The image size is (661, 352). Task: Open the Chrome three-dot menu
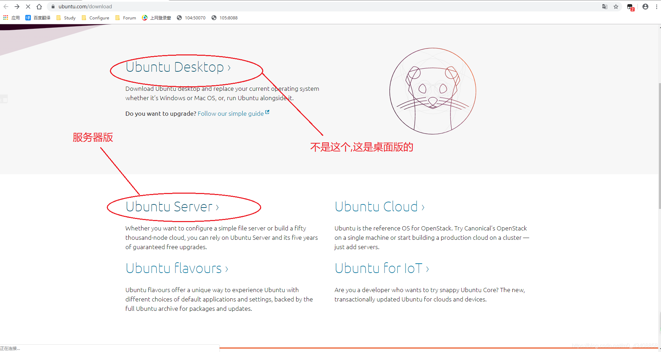coord(656,7)
